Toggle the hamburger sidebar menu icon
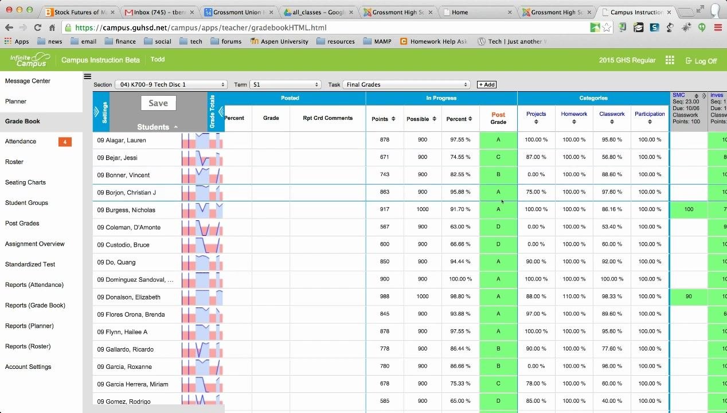The height and width of the screenshot is (413, 727). 87,76
